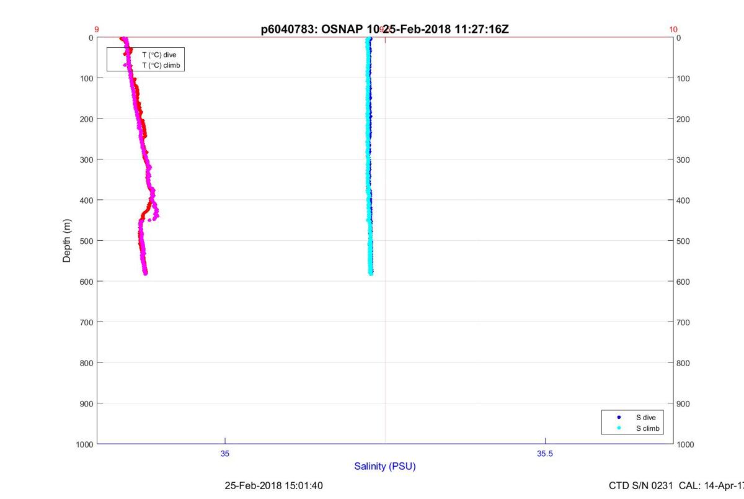Screen dimensions: 744x499
Task: Click the 35.5 tick on salinity axis
Action: (x=545, y=454)
